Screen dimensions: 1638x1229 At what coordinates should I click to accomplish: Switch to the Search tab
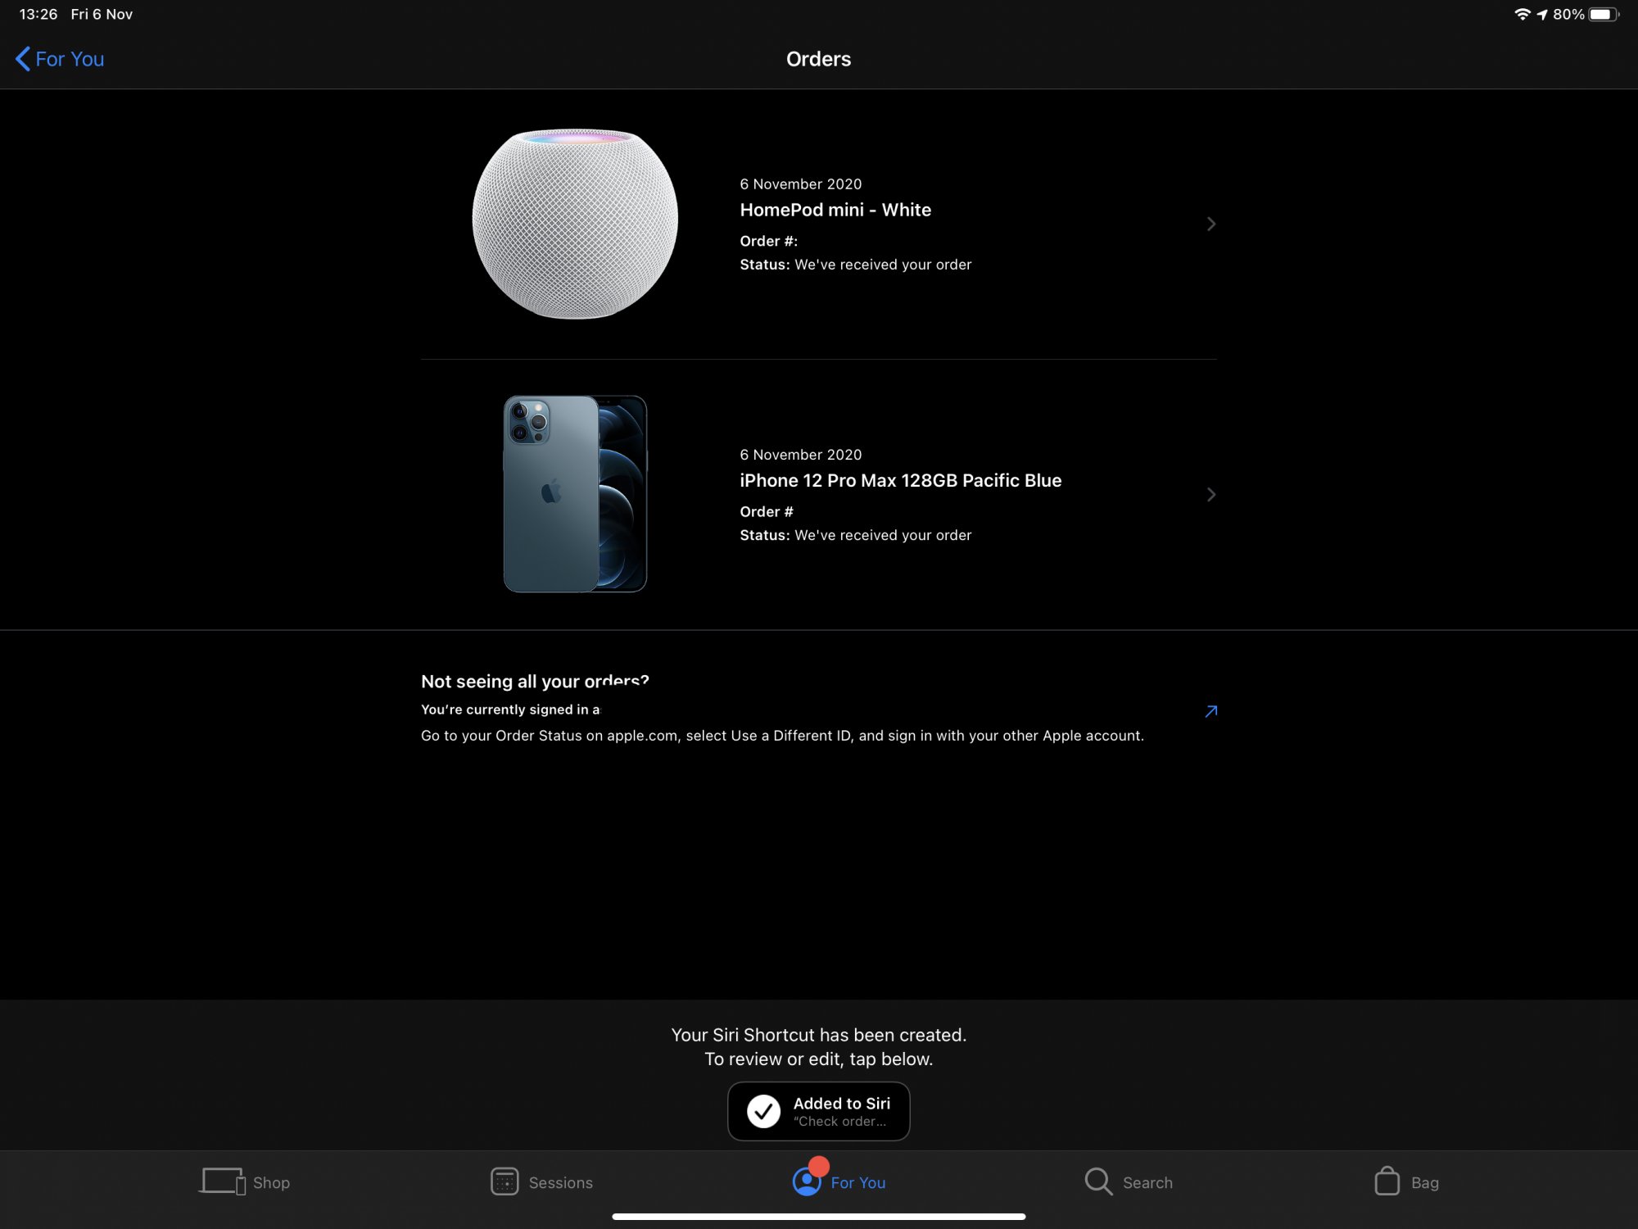click(1128, 1181)
